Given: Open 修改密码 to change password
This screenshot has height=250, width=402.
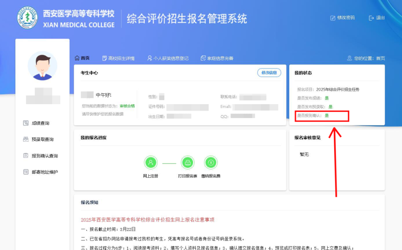Looking at the screenshot, I should click(x=342, y=18).
